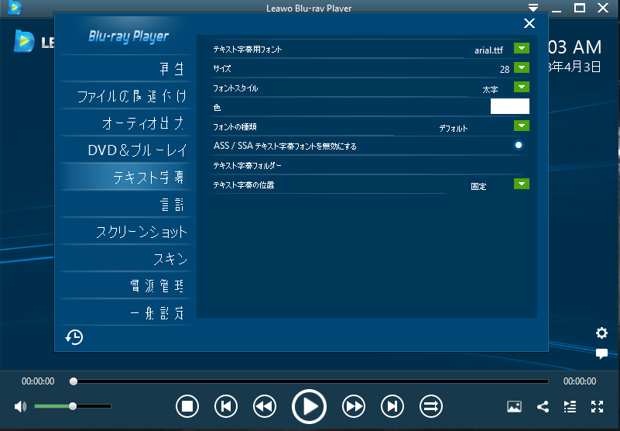The width and height of the screenshot is (620, 431).
Task: Click the Leawo logo in main window
Action: [x=25, y=41]
